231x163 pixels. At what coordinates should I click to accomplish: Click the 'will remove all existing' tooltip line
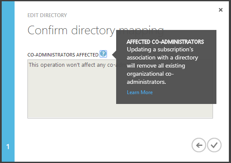click(156, 66)
